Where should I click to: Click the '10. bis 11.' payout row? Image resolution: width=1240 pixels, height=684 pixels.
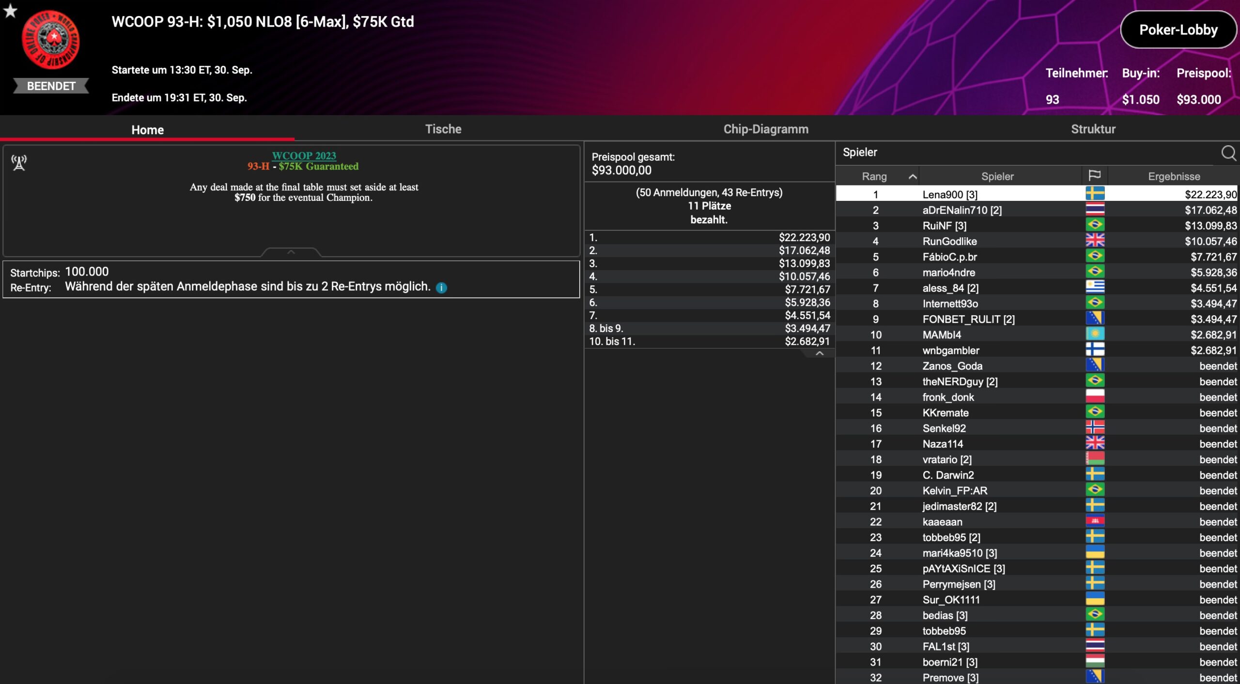(709, 341)
